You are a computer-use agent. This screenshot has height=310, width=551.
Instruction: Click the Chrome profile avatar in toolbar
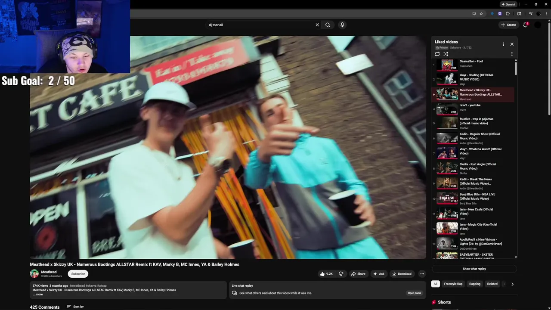(539, 13)
